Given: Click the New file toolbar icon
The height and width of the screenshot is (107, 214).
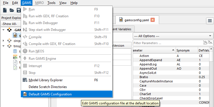Looking at the screenshot, I should tap(5, 10).
